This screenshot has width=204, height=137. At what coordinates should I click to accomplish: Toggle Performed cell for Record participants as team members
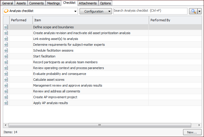[x=21, y=62]
